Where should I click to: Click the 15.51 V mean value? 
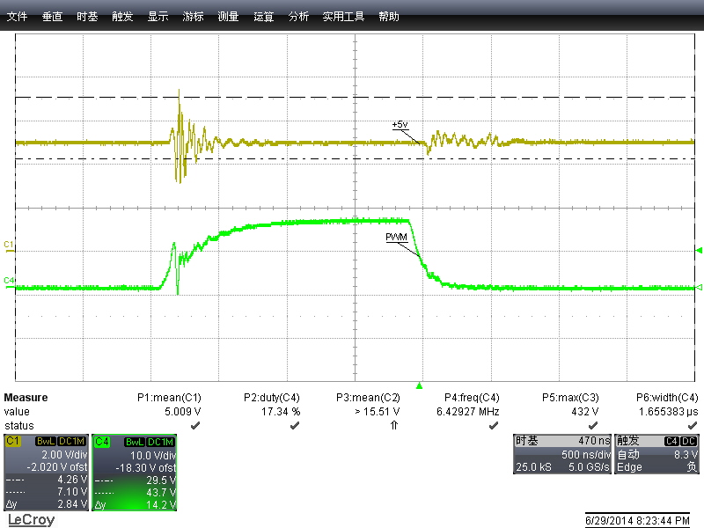pos(378,412)
